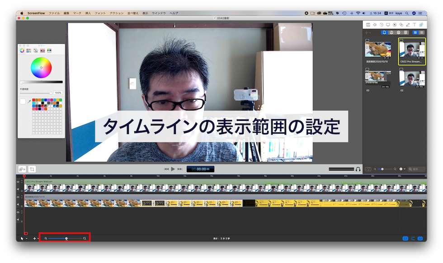
Task: Hide the C922 Pro Stream Webcam track
Action: (19, 182)
